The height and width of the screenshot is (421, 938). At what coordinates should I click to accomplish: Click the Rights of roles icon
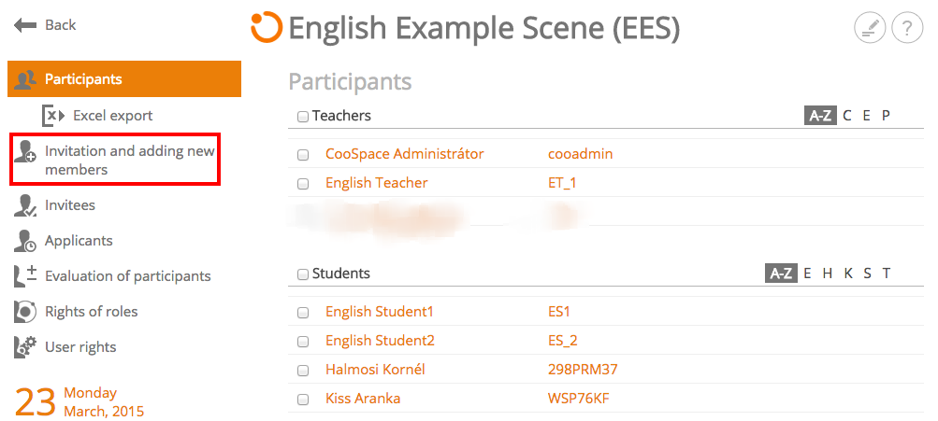(x=24, y=312)
